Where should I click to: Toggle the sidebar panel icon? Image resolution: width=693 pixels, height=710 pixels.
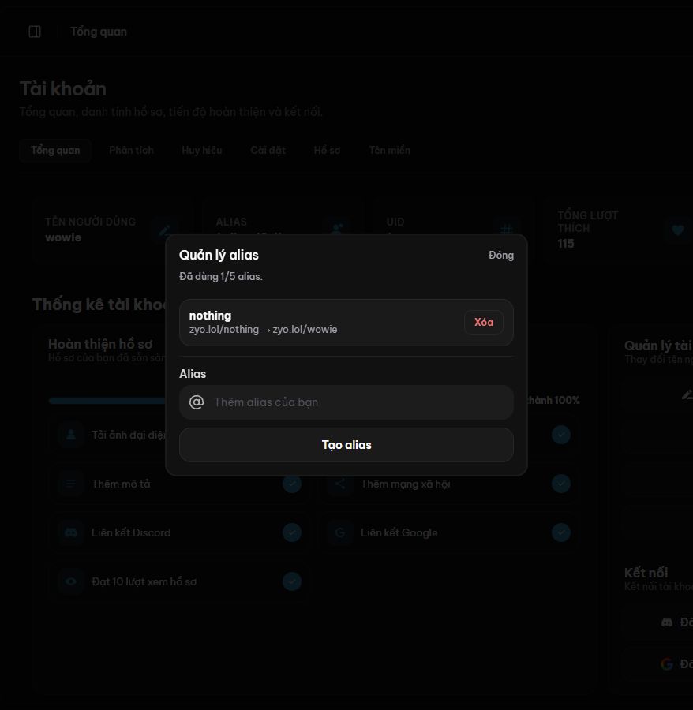click(35, 32)
